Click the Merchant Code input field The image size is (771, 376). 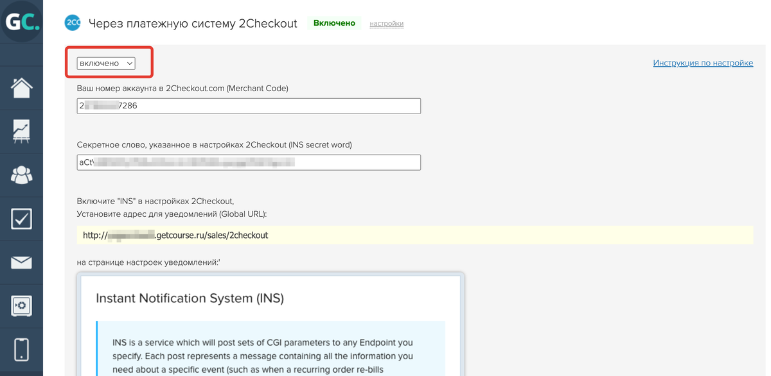249,106
